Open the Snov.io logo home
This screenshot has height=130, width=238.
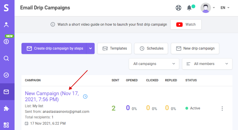click(6, 8)
